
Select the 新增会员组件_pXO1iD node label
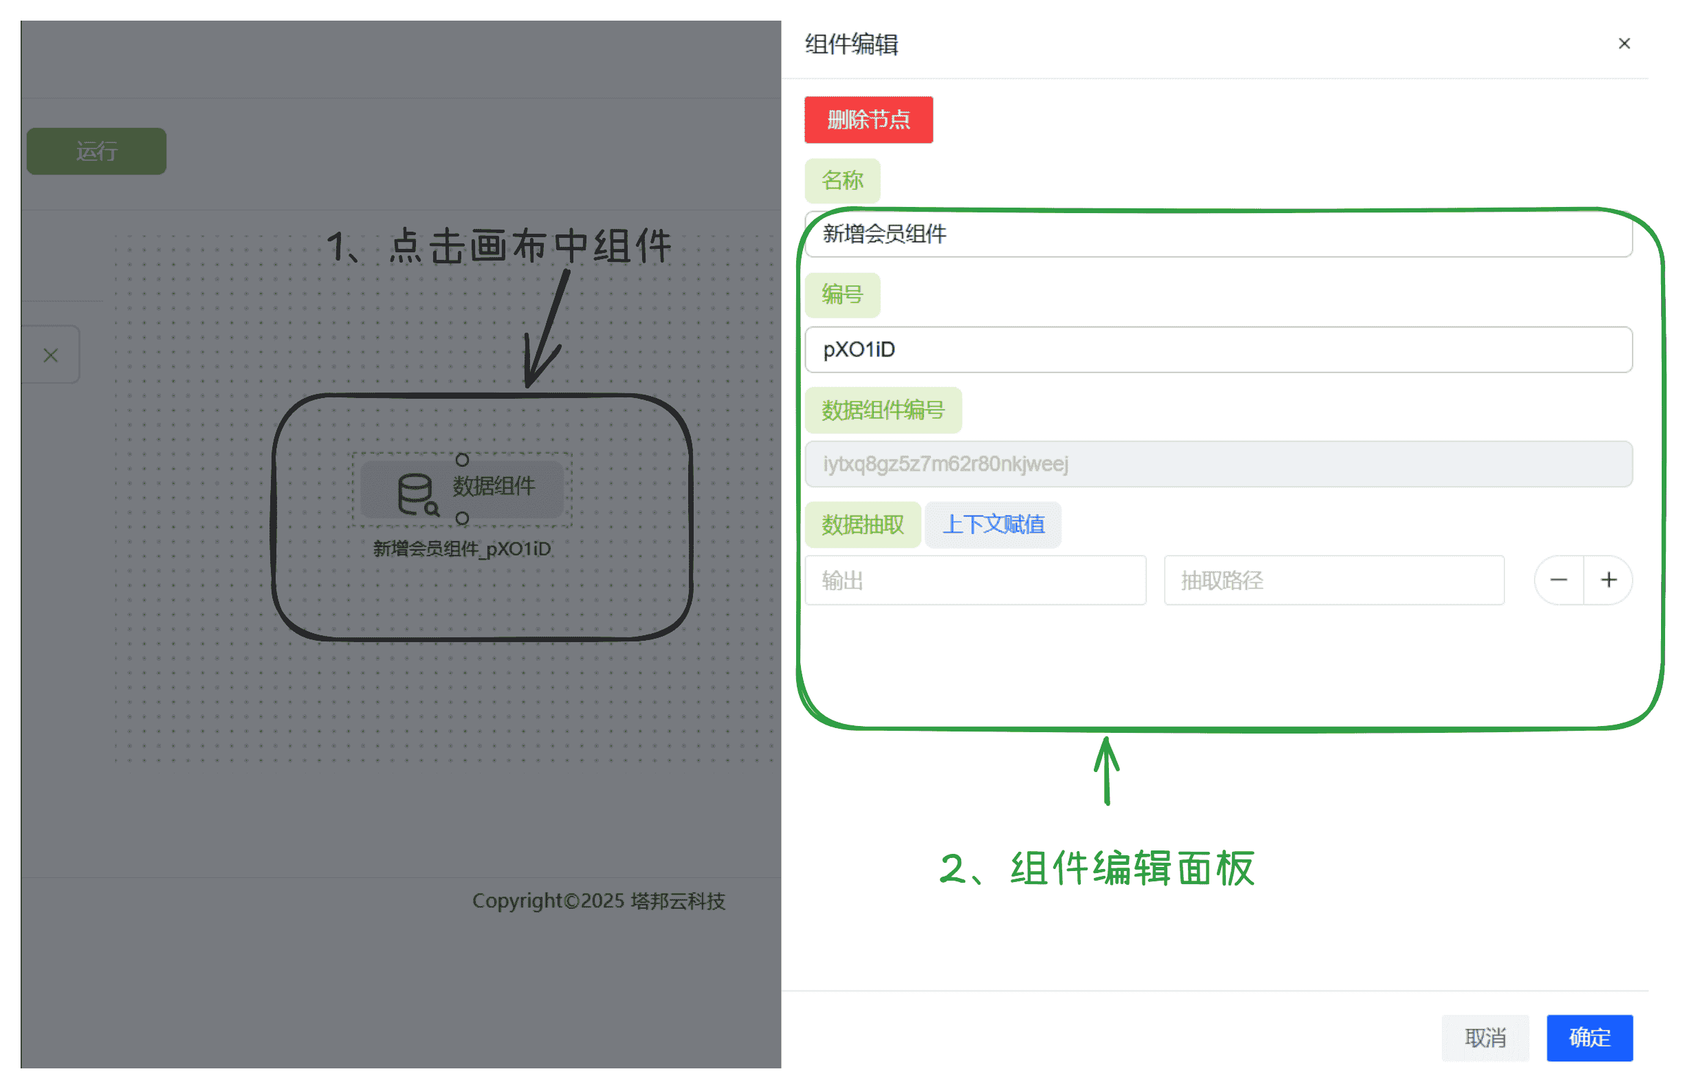coord(462,549)
